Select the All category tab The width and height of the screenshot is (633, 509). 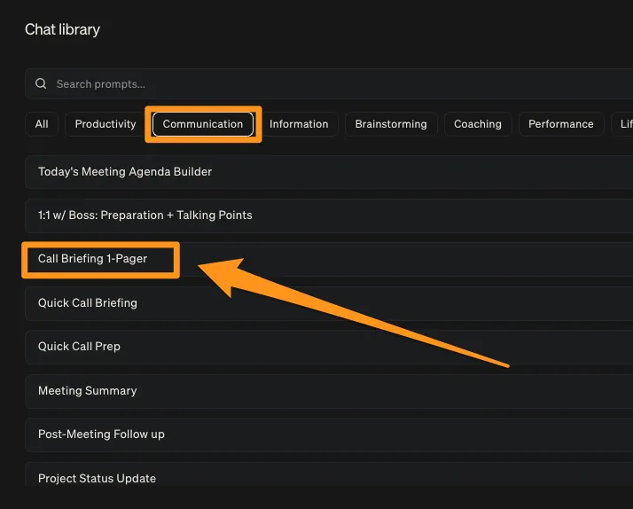tap(42, 124)
